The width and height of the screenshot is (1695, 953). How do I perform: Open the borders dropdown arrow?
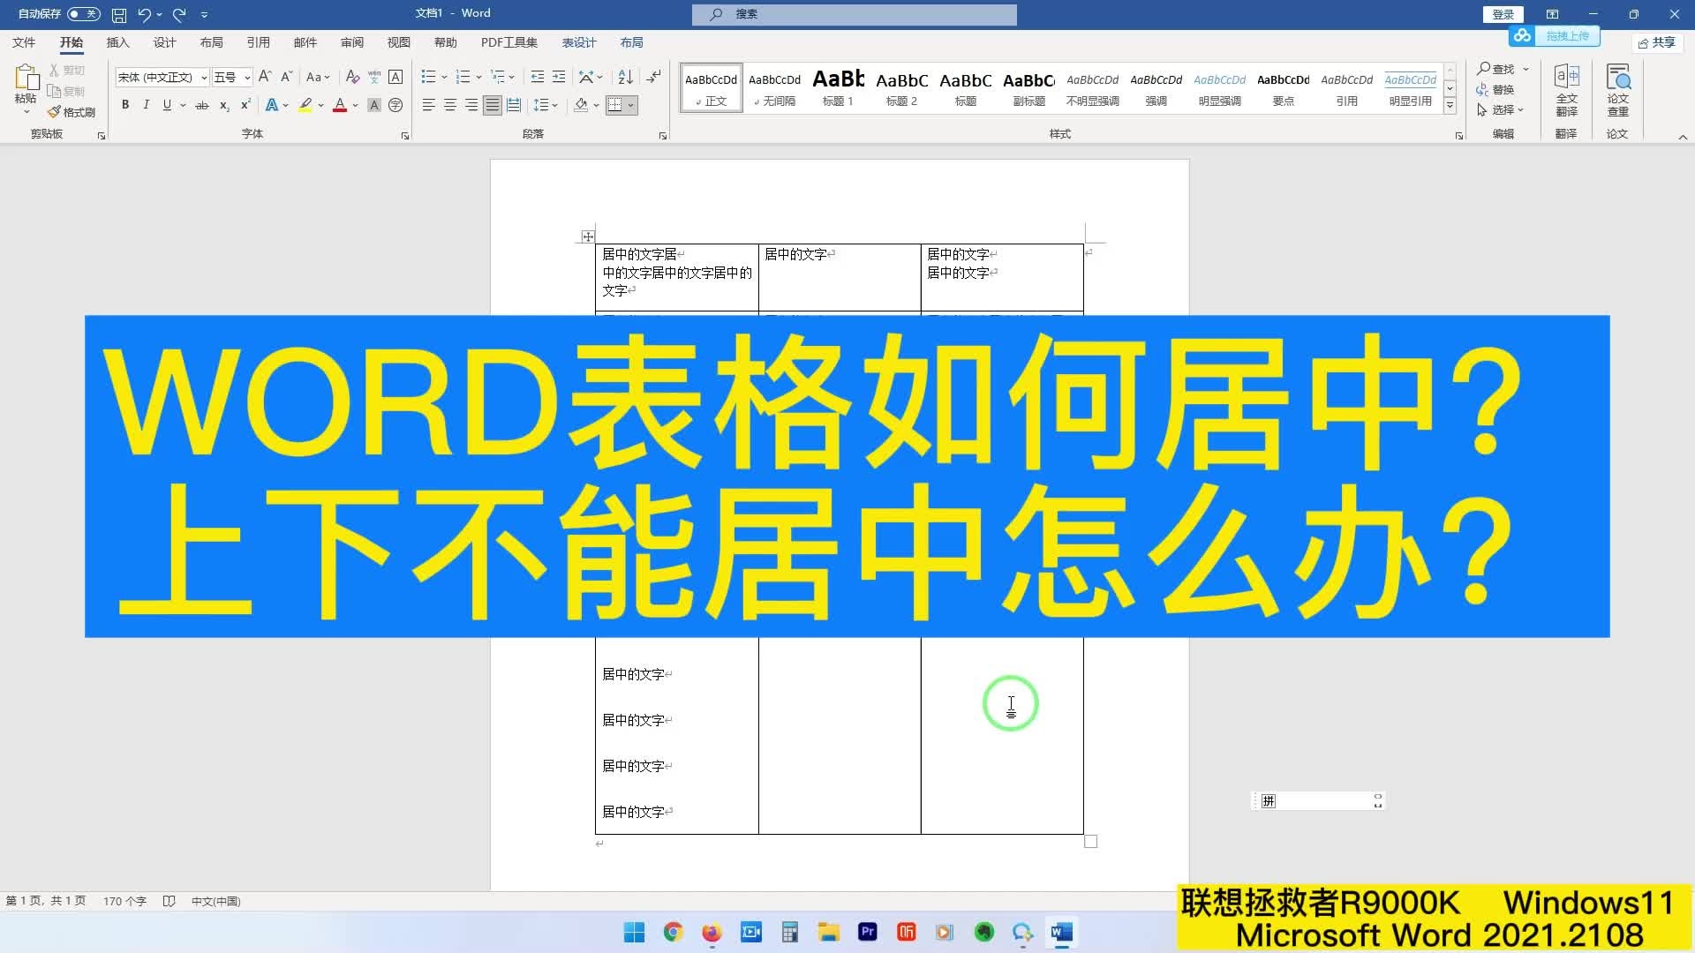point(632,105)
